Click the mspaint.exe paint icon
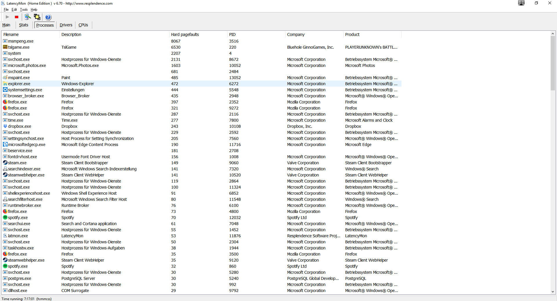557x301 pixels. [x=5, y=77]
